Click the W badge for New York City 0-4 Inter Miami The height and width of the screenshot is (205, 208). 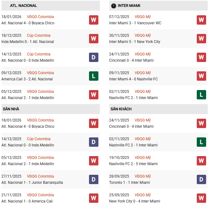coord(201,198)
